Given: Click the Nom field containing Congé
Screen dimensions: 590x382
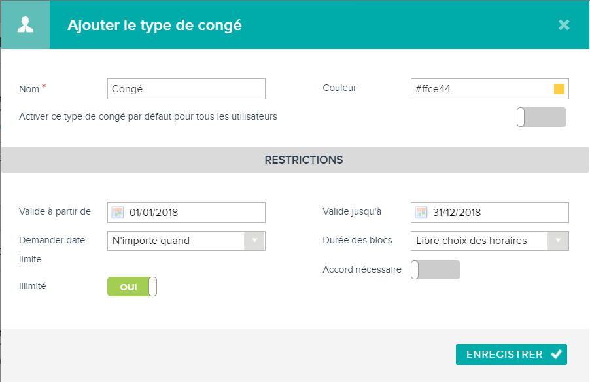Looking at the screenshot, I should coord(186,89).
